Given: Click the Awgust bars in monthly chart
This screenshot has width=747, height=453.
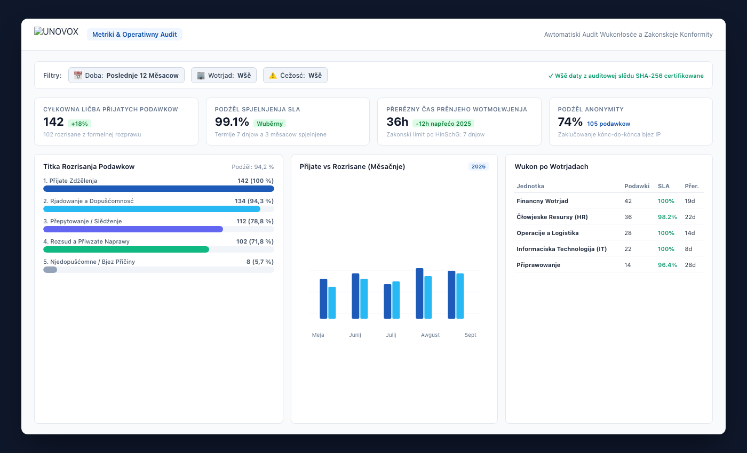Looking at the screenshot, I should click(424, 293).
